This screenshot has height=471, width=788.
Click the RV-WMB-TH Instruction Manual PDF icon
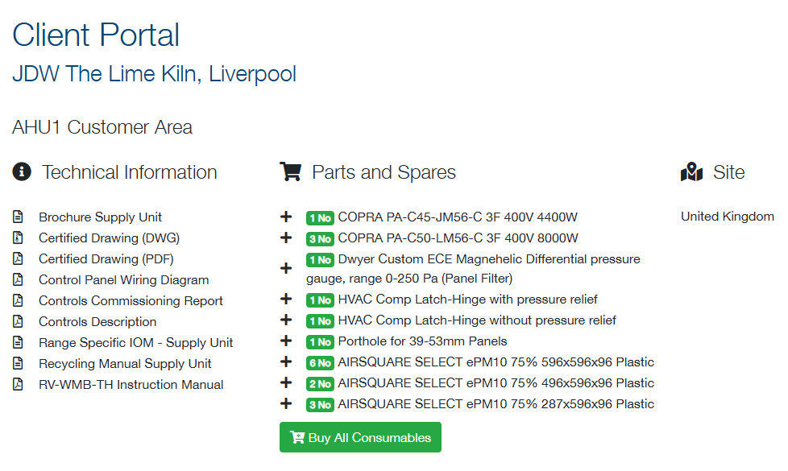click(x=18, y=385)
